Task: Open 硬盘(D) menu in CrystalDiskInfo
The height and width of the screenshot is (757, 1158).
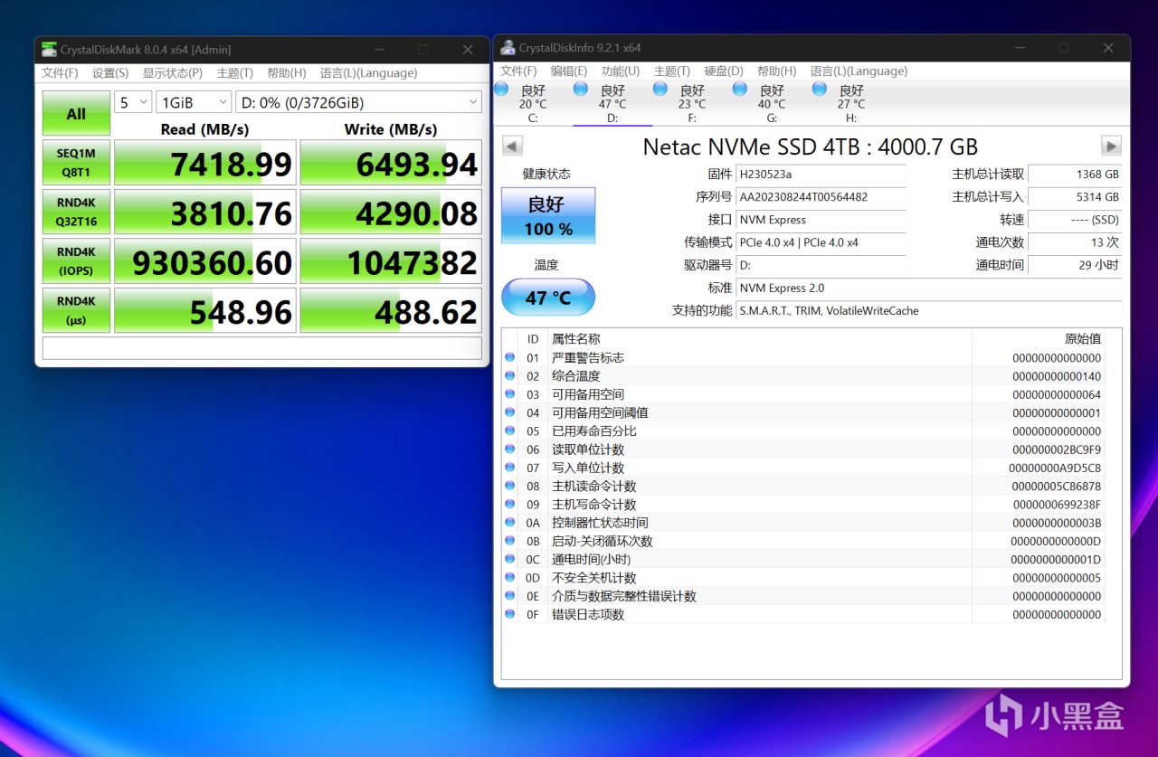Action: [724, 71]
